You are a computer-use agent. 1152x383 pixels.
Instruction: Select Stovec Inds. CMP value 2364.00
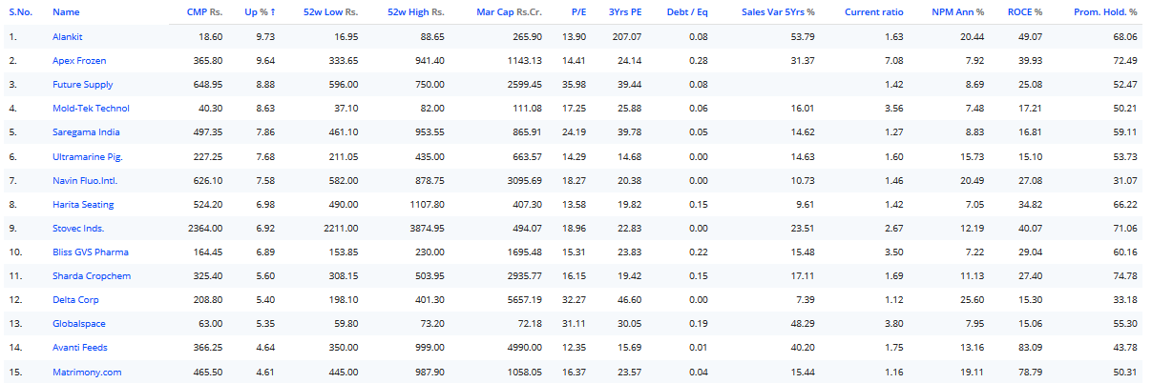click(204, 228)
